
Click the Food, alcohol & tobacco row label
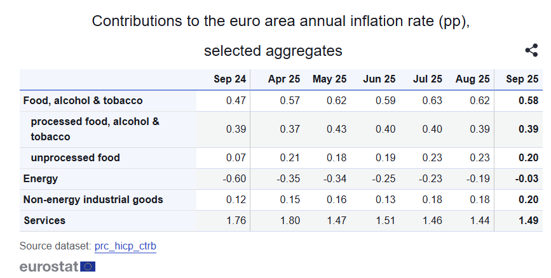pos(83,100)
